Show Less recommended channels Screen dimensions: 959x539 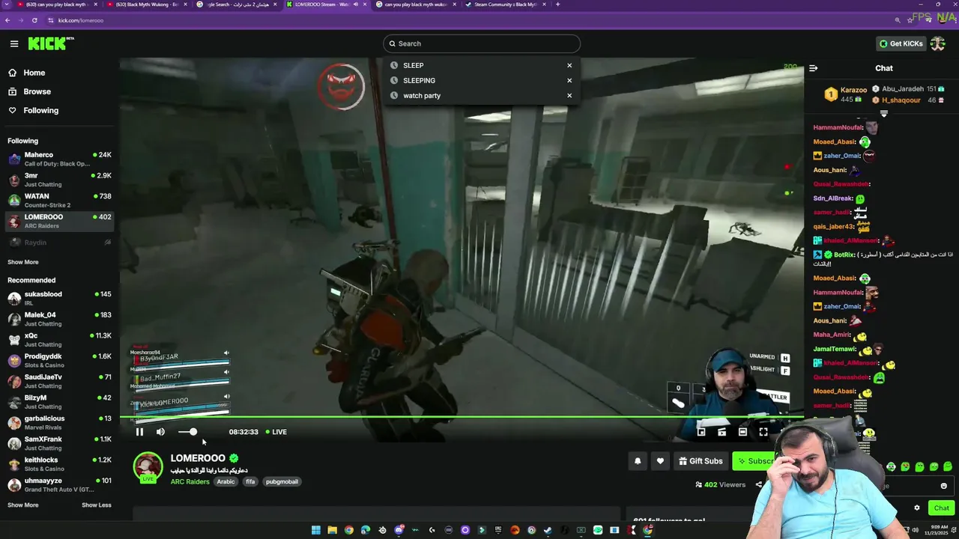(96, 505)
